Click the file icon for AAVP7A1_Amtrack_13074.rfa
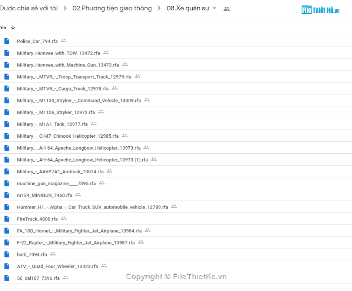The width and height of the screenshot is (352, 291). (x=7, y=171)
